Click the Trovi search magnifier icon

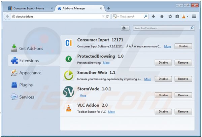point(145,16)
